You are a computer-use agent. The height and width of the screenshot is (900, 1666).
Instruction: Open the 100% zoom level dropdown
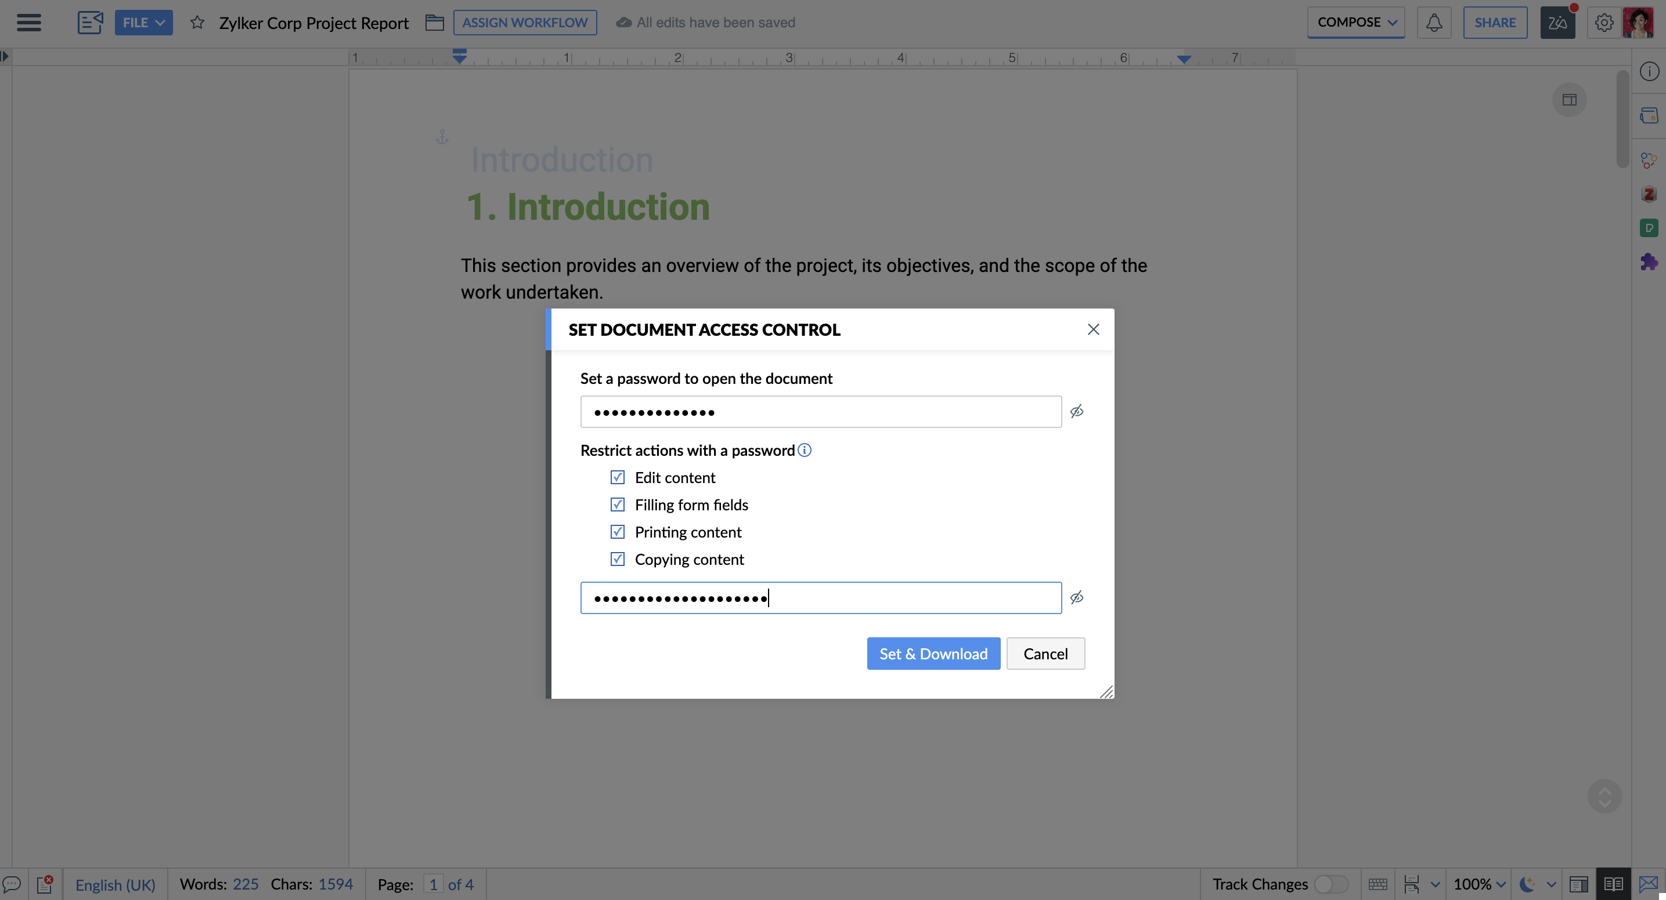(x=1479, y=883)
